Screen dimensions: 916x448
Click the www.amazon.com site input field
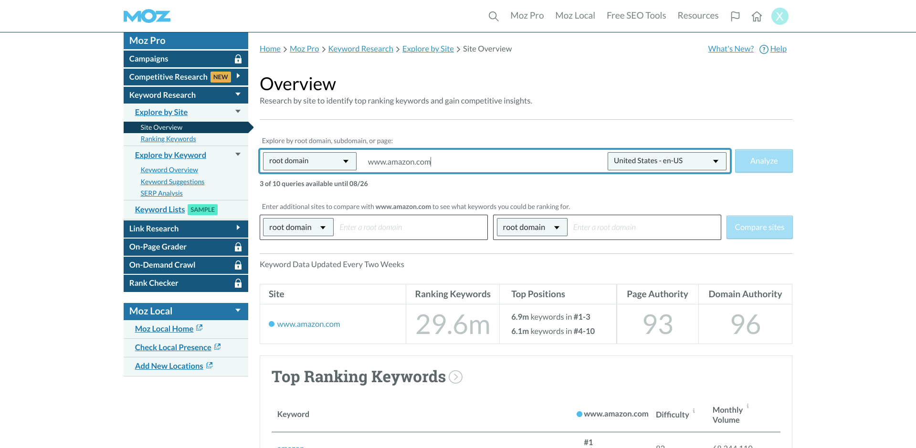[482, 161]
